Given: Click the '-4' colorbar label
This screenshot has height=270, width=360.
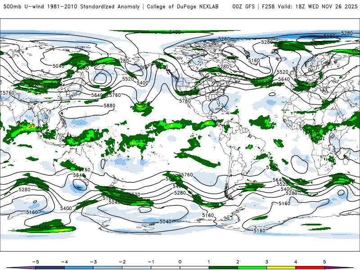Looking at the screenshot, I should coord(64,262).
